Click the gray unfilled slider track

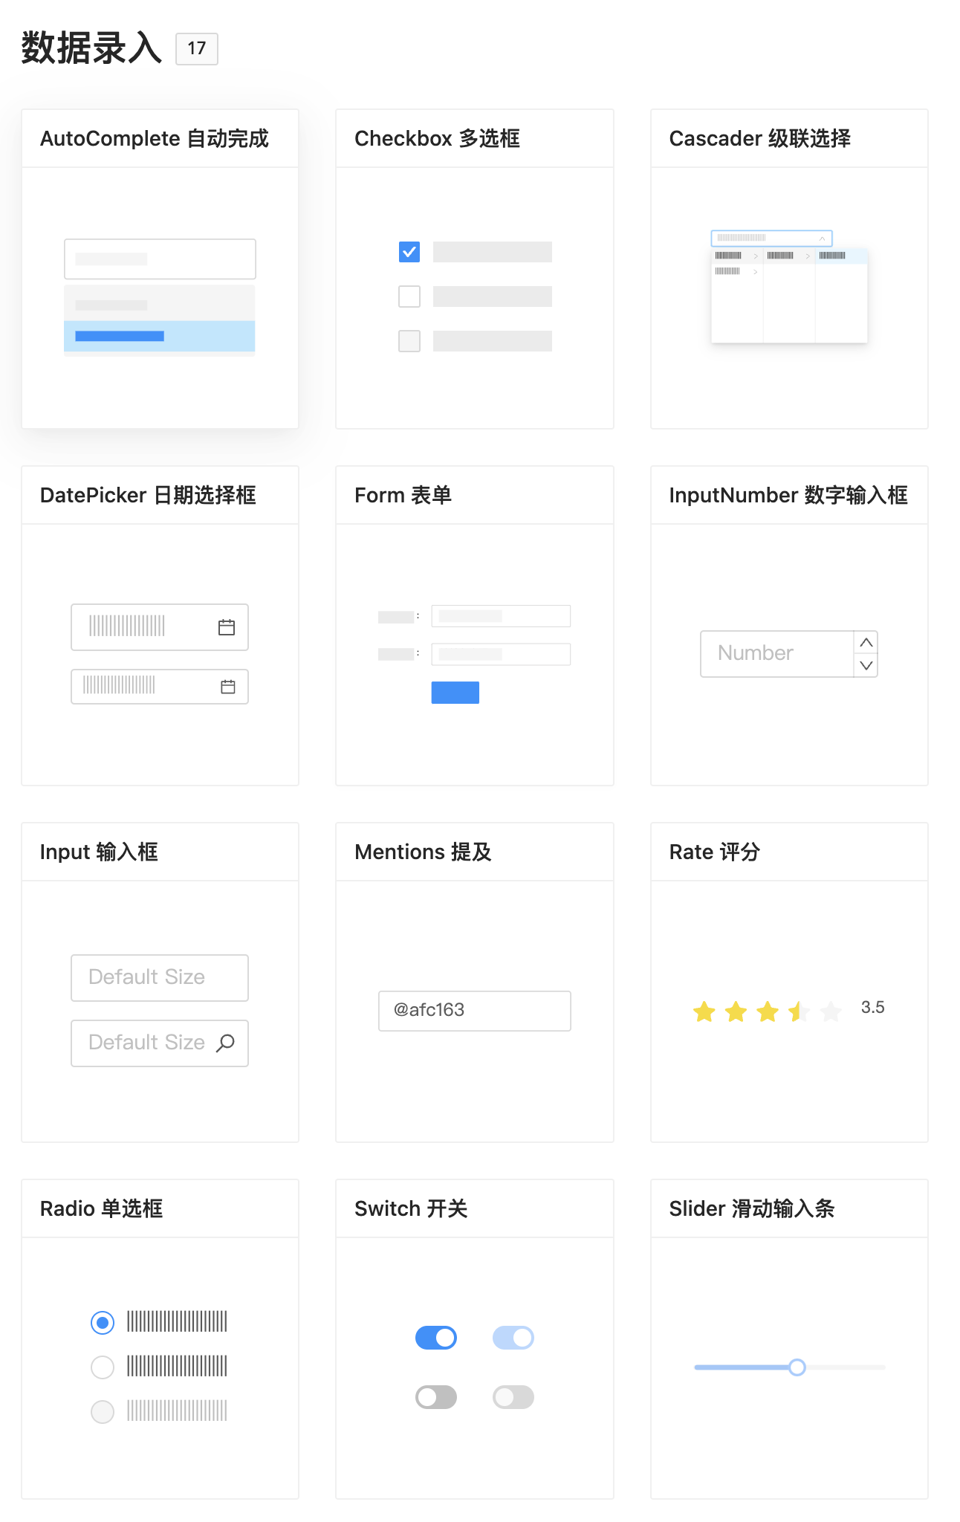(846, 1367)
